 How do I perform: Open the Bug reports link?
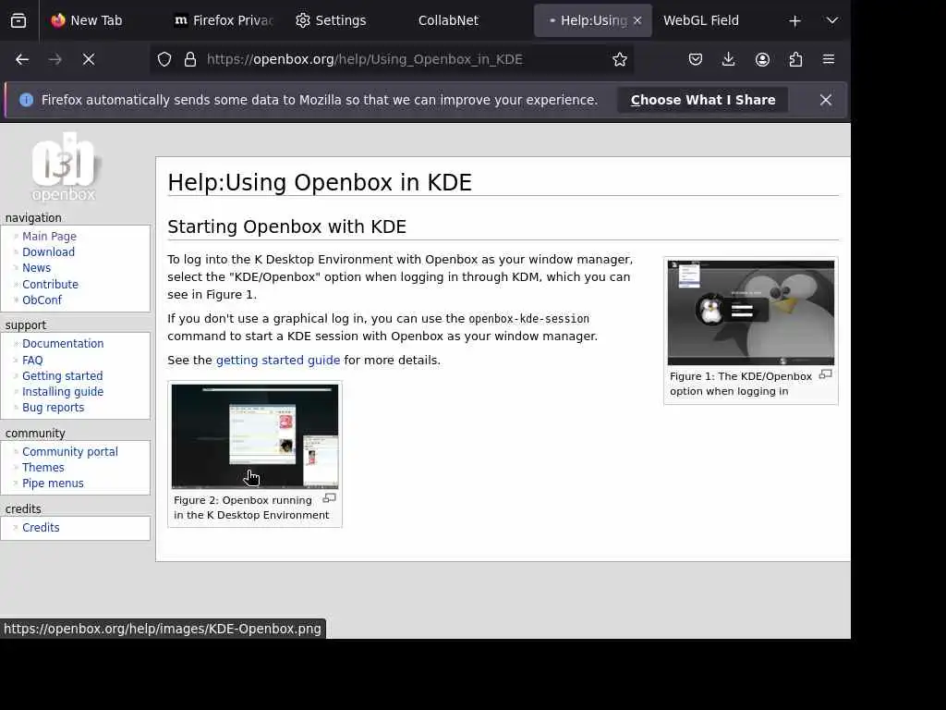53,408
